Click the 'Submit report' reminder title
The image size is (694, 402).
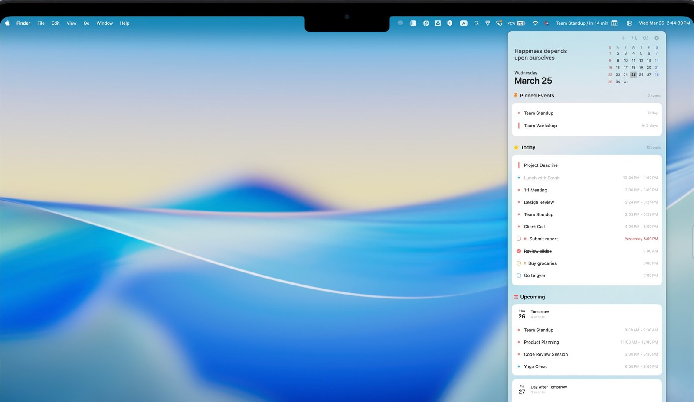click(x=543, y=239)
